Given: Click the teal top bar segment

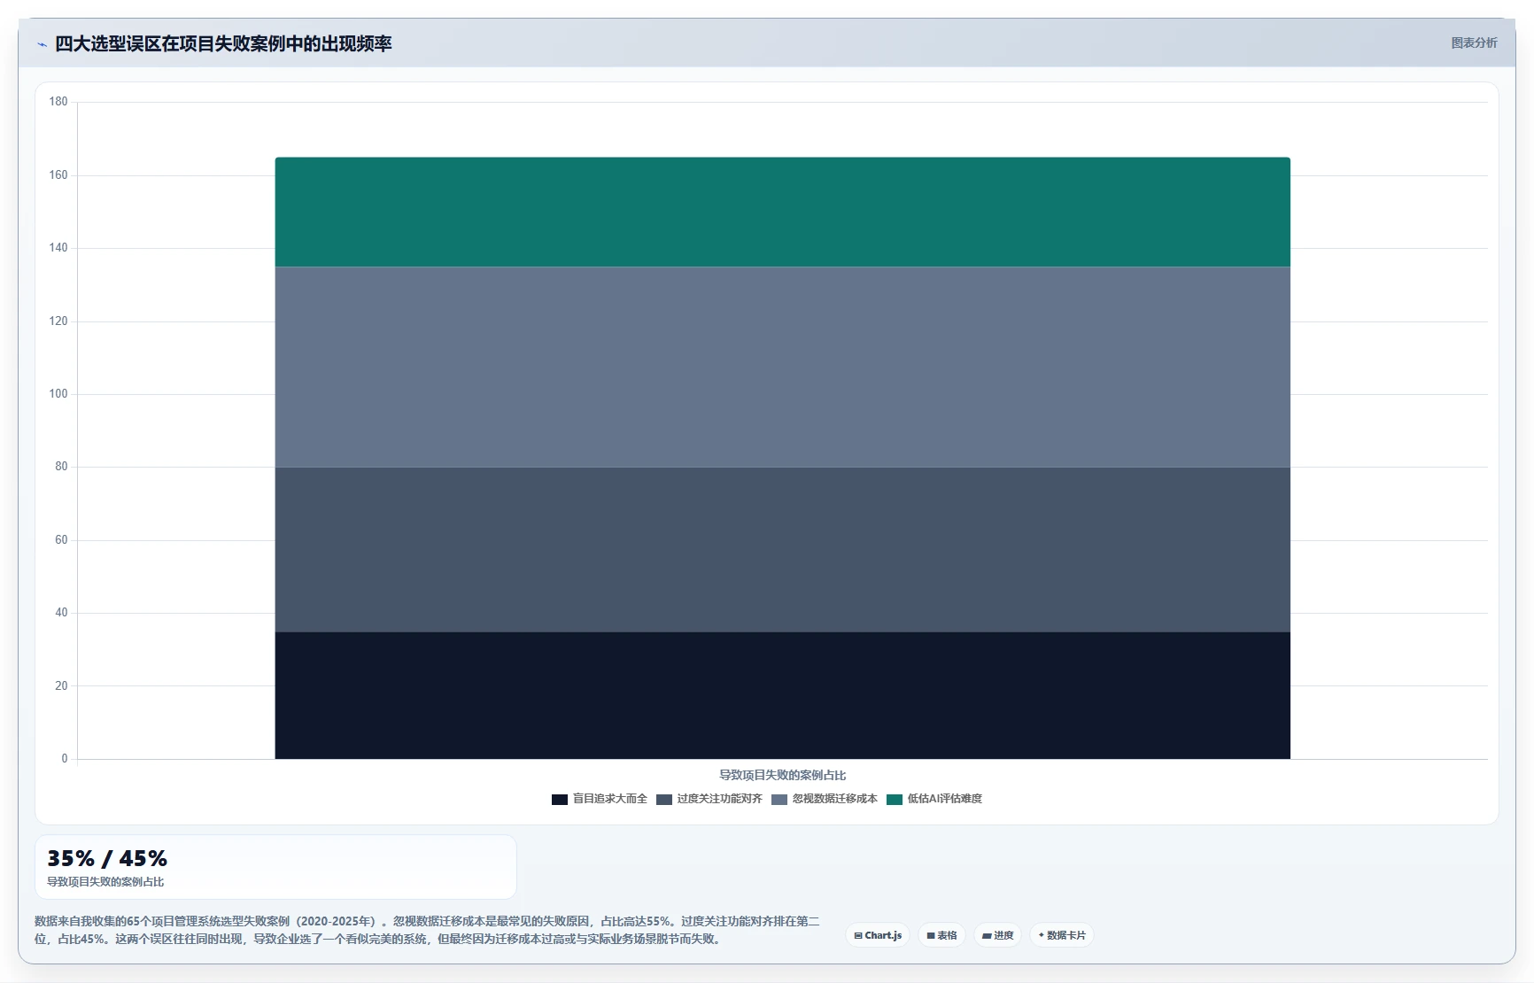Looking at the screenshot, I should point(782,213).
